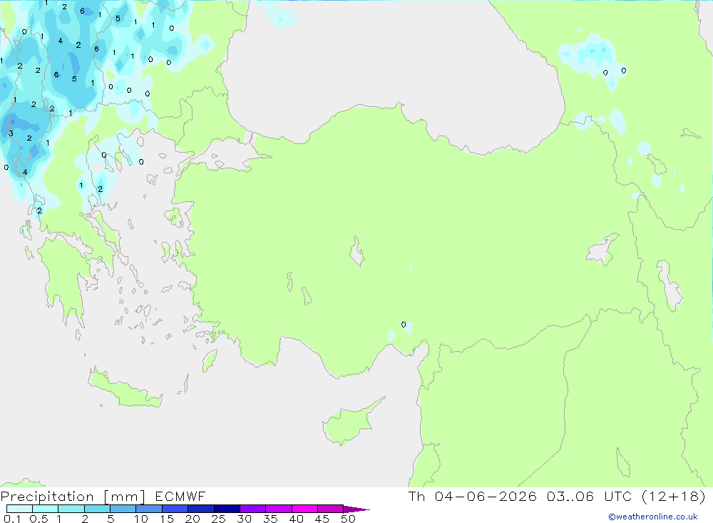Click the 15–20 mm legend swatch
The height and width of the screenshot is (523, 713).
click(x=175, y=509)
